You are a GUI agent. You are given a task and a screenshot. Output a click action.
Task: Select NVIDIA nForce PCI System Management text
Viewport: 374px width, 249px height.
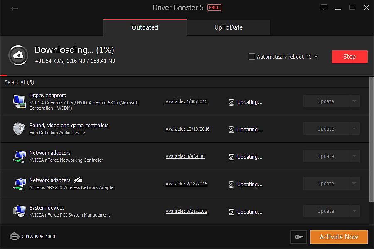70,215
